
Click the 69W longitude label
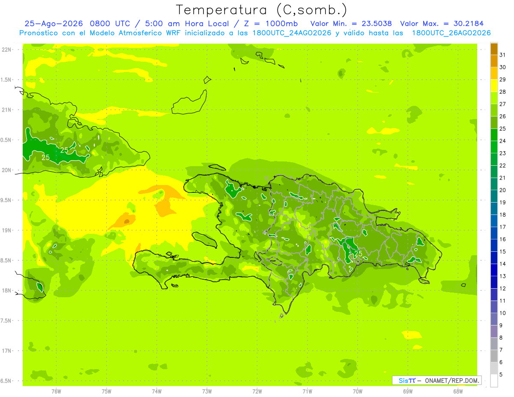[x=408, y=391]
